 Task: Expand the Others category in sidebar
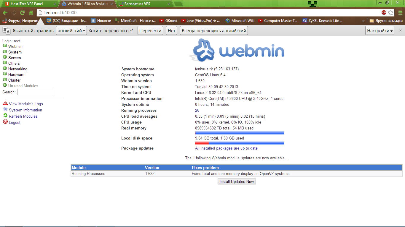[5, 63]
